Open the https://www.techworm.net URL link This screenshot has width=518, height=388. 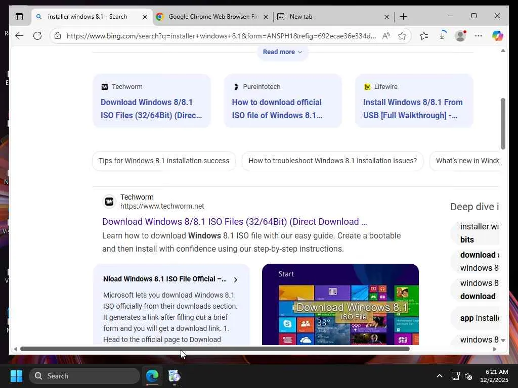[162, 206]
